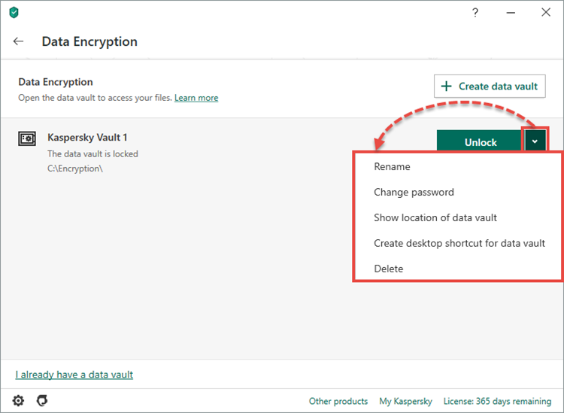Select Change password in the menu

pos(414,193)
